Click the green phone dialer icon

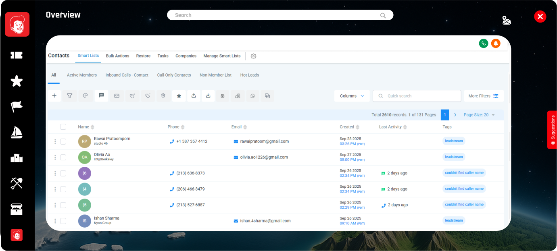click(484, 43)
